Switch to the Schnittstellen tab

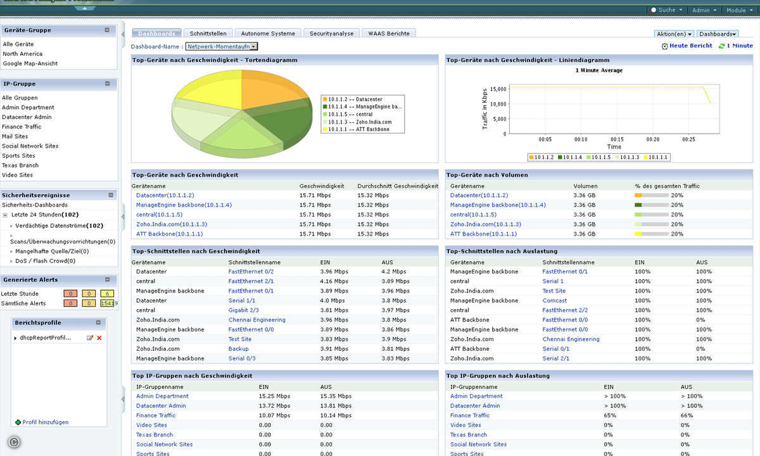pyautogui.click(x=208, y=33)
